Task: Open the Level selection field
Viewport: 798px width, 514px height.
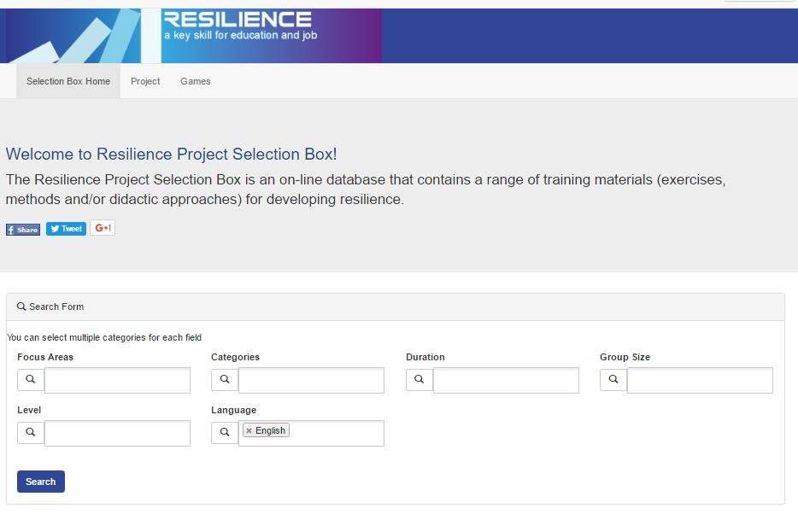Action: coord(117,434)
